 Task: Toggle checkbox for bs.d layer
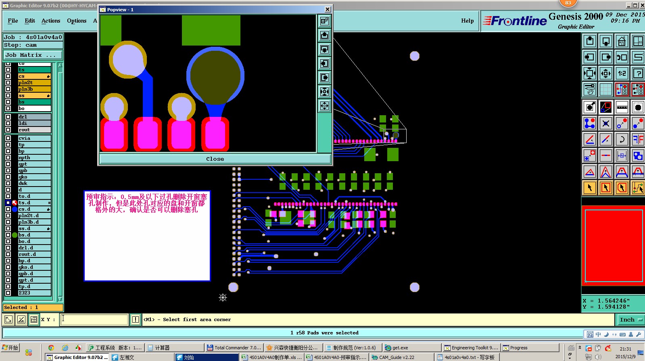(8, 235)
